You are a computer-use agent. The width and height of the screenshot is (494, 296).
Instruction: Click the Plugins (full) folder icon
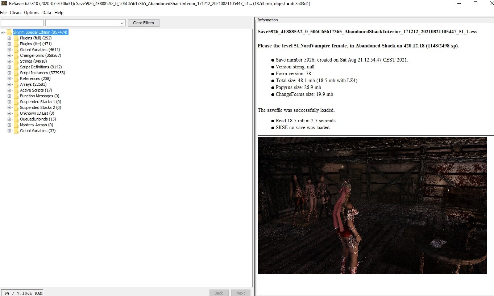(x=16, y=38)
